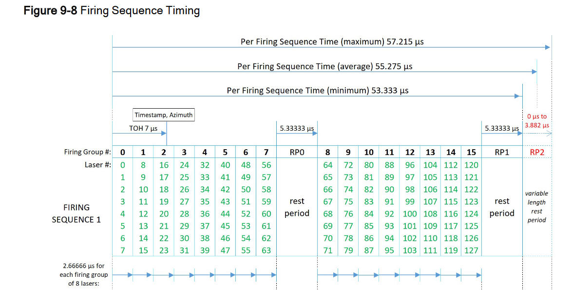Select the RP0 column header

297,152
